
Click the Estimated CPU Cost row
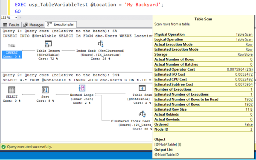click(x=204, y=80)
